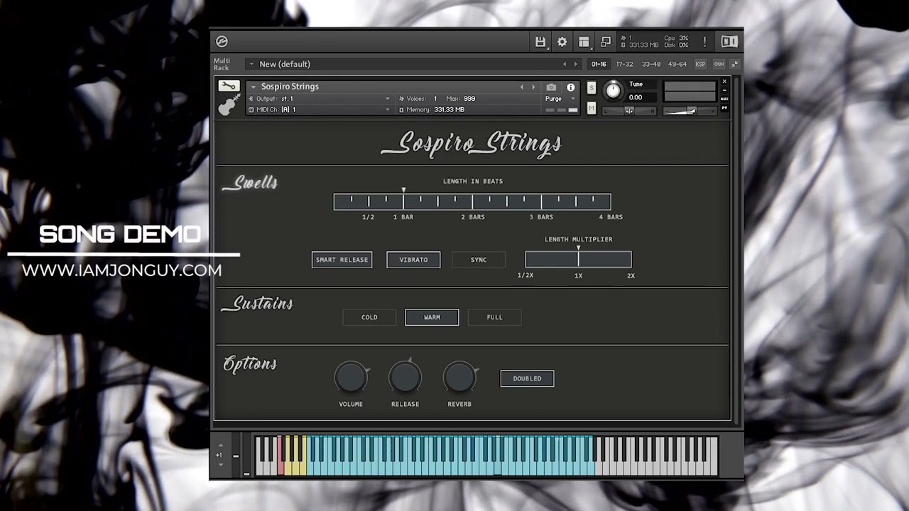The image size is (909, 511).
Task: Toggle the rack AUX sends button
Action: click(x=719, y=64)
